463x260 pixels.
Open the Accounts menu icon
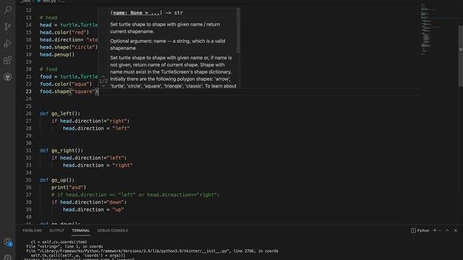click(x=8, y=242)
